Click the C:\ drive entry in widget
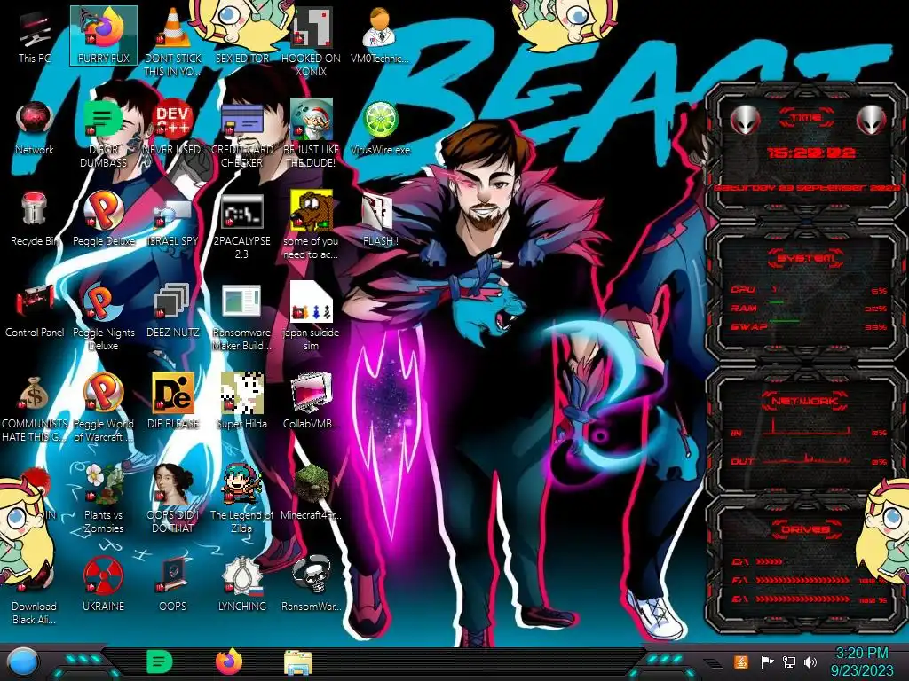The width and height of the screenshot is (909, 681). [757, 561]
